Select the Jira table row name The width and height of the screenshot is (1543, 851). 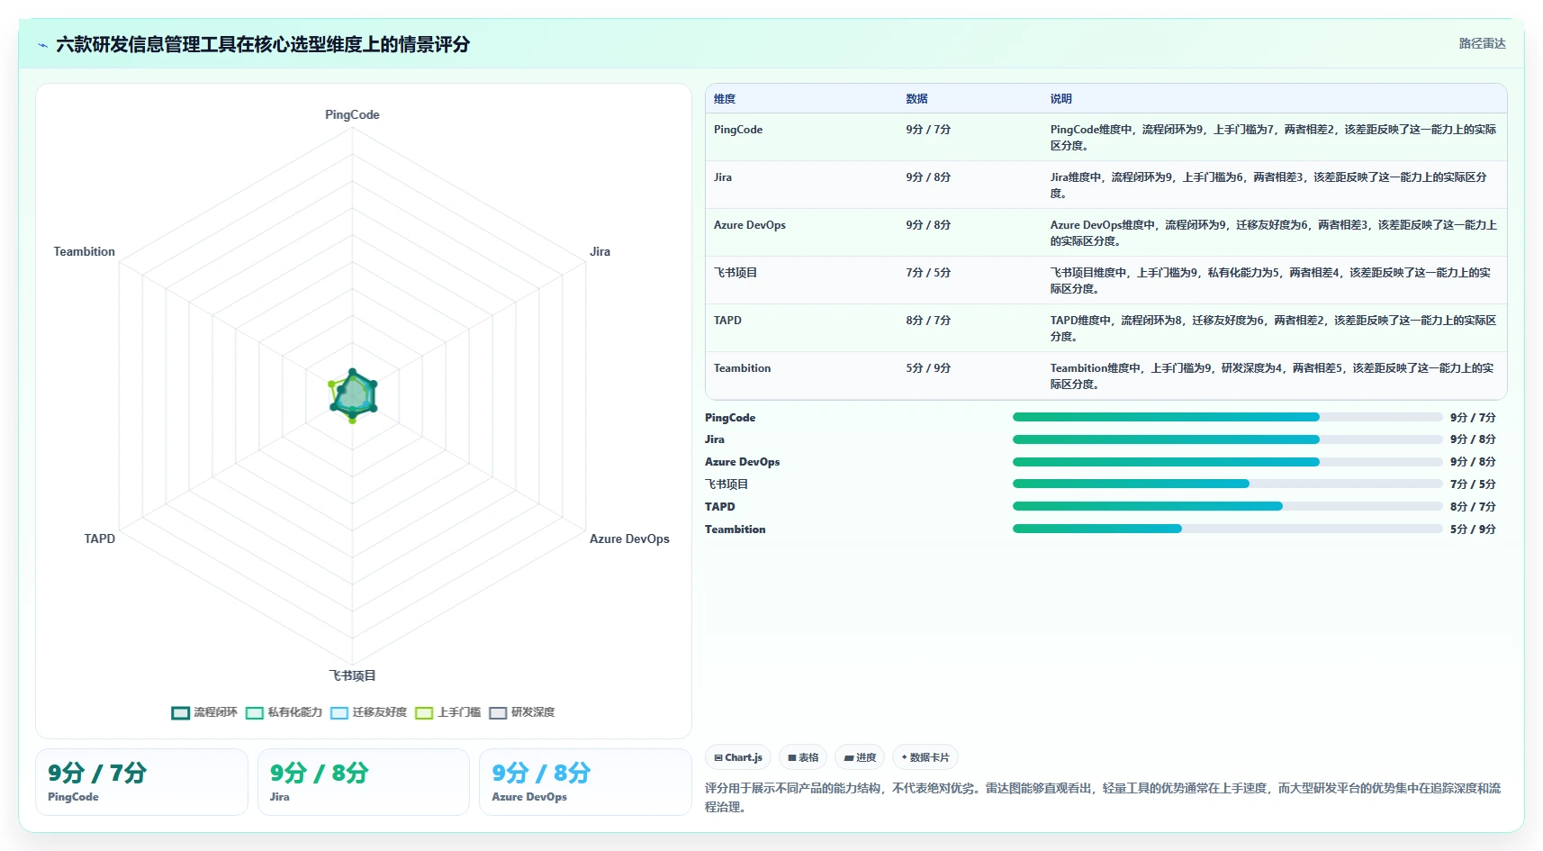pyautogui.click(x=723, y=177)
